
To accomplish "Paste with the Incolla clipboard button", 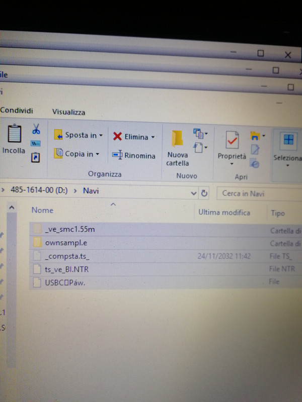I will click(14, 139).
